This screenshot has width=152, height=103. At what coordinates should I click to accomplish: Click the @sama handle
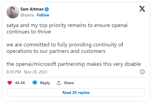click(27, 15)
